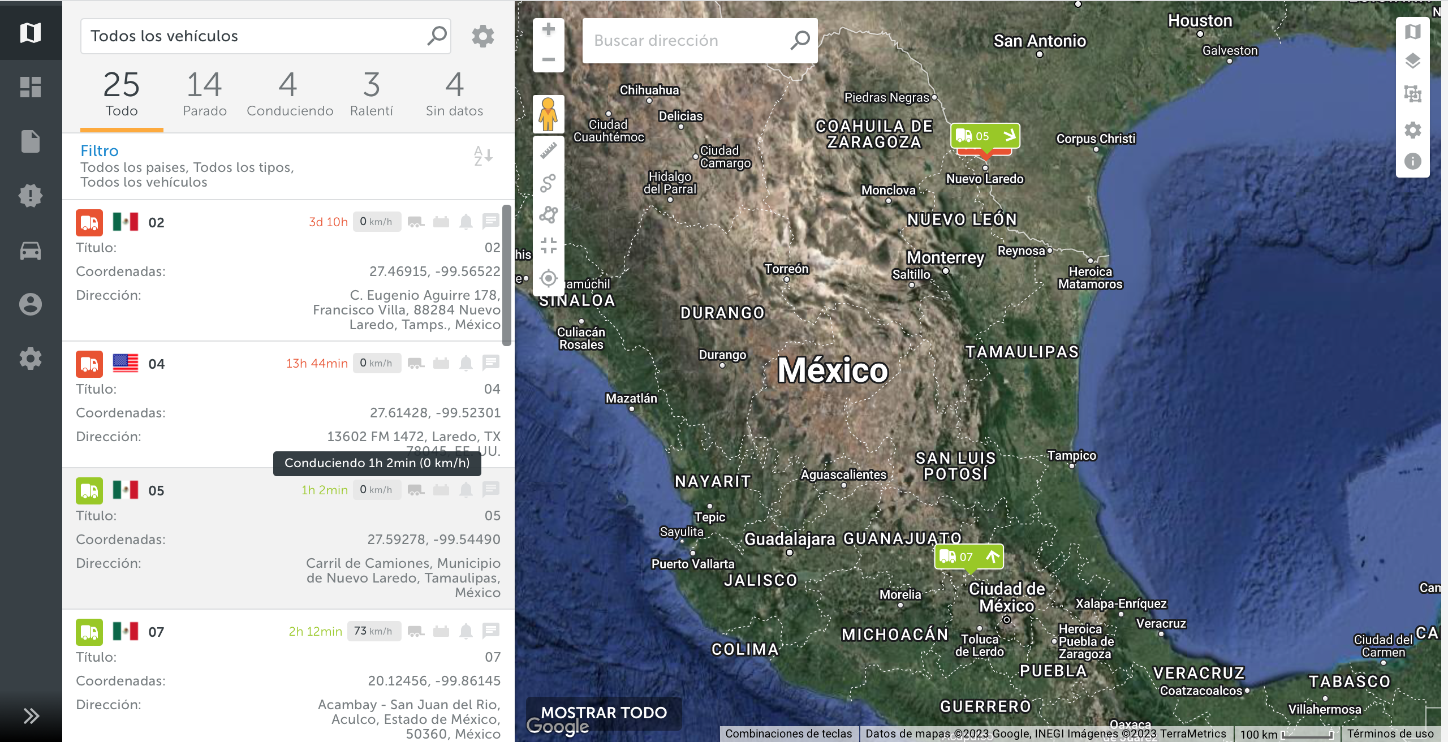Click trailer icon on vehicle 02 row
This screenshot has width=1448, height=742.
416,222
